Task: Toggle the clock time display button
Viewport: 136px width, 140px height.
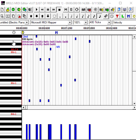Action: coord(112,16)
